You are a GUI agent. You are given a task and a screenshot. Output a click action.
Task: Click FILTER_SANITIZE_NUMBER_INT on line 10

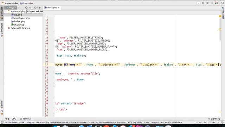pyautogui.click(x=85, y=43)
